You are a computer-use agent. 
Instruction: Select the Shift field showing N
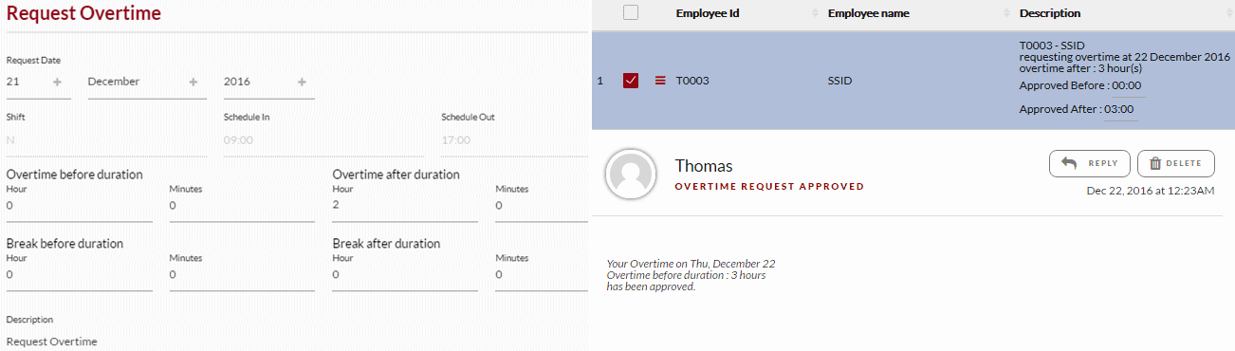point(106,140)
